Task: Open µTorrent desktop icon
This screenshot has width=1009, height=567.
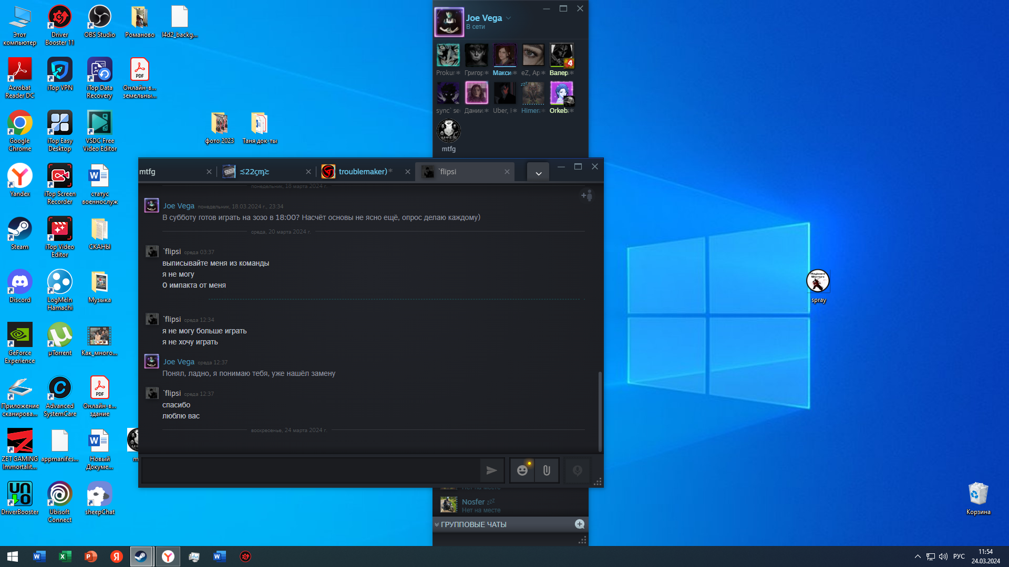Action: point(60,340)
